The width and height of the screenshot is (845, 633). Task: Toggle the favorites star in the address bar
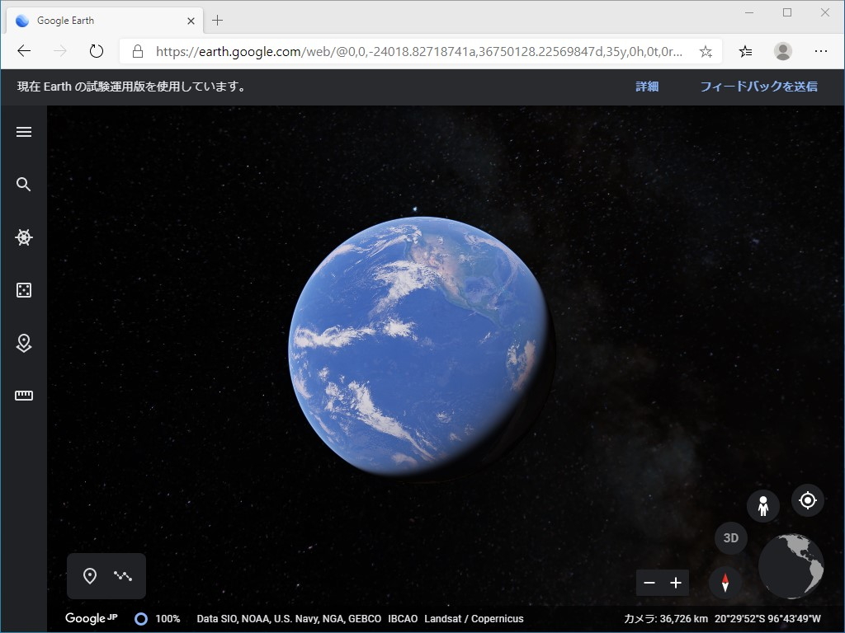click(705, 50)
